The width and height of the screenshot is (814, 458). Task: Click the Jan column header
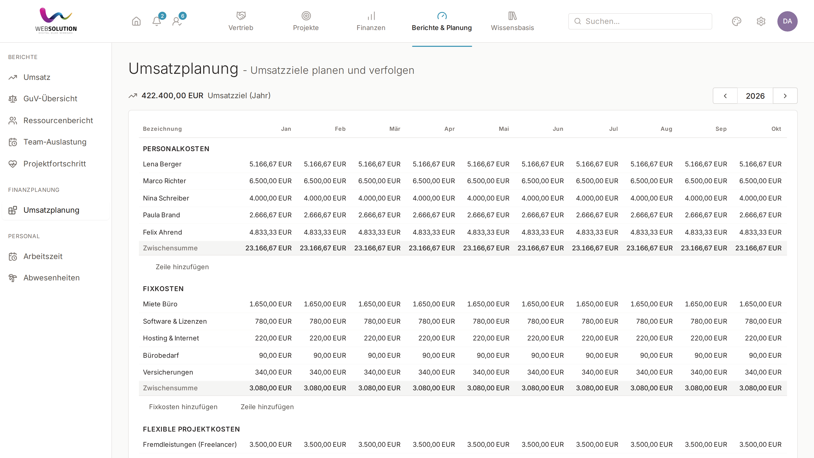(286, 129)
